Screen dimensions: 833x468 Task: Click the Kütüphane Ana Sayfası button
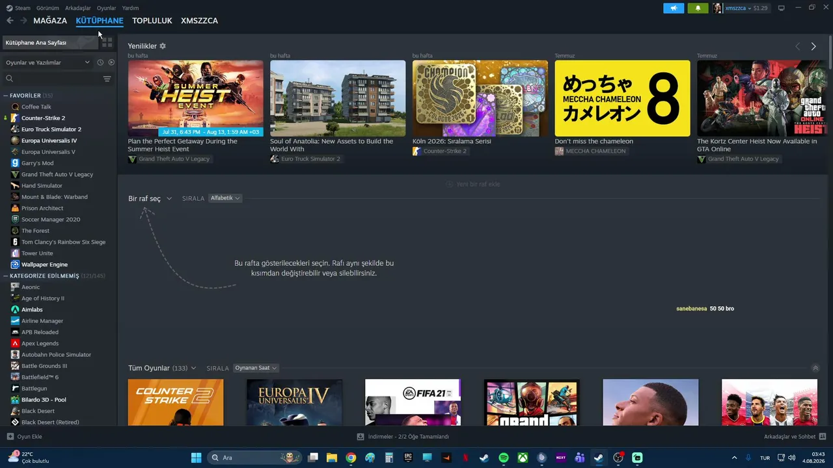(x=50, y=42)
